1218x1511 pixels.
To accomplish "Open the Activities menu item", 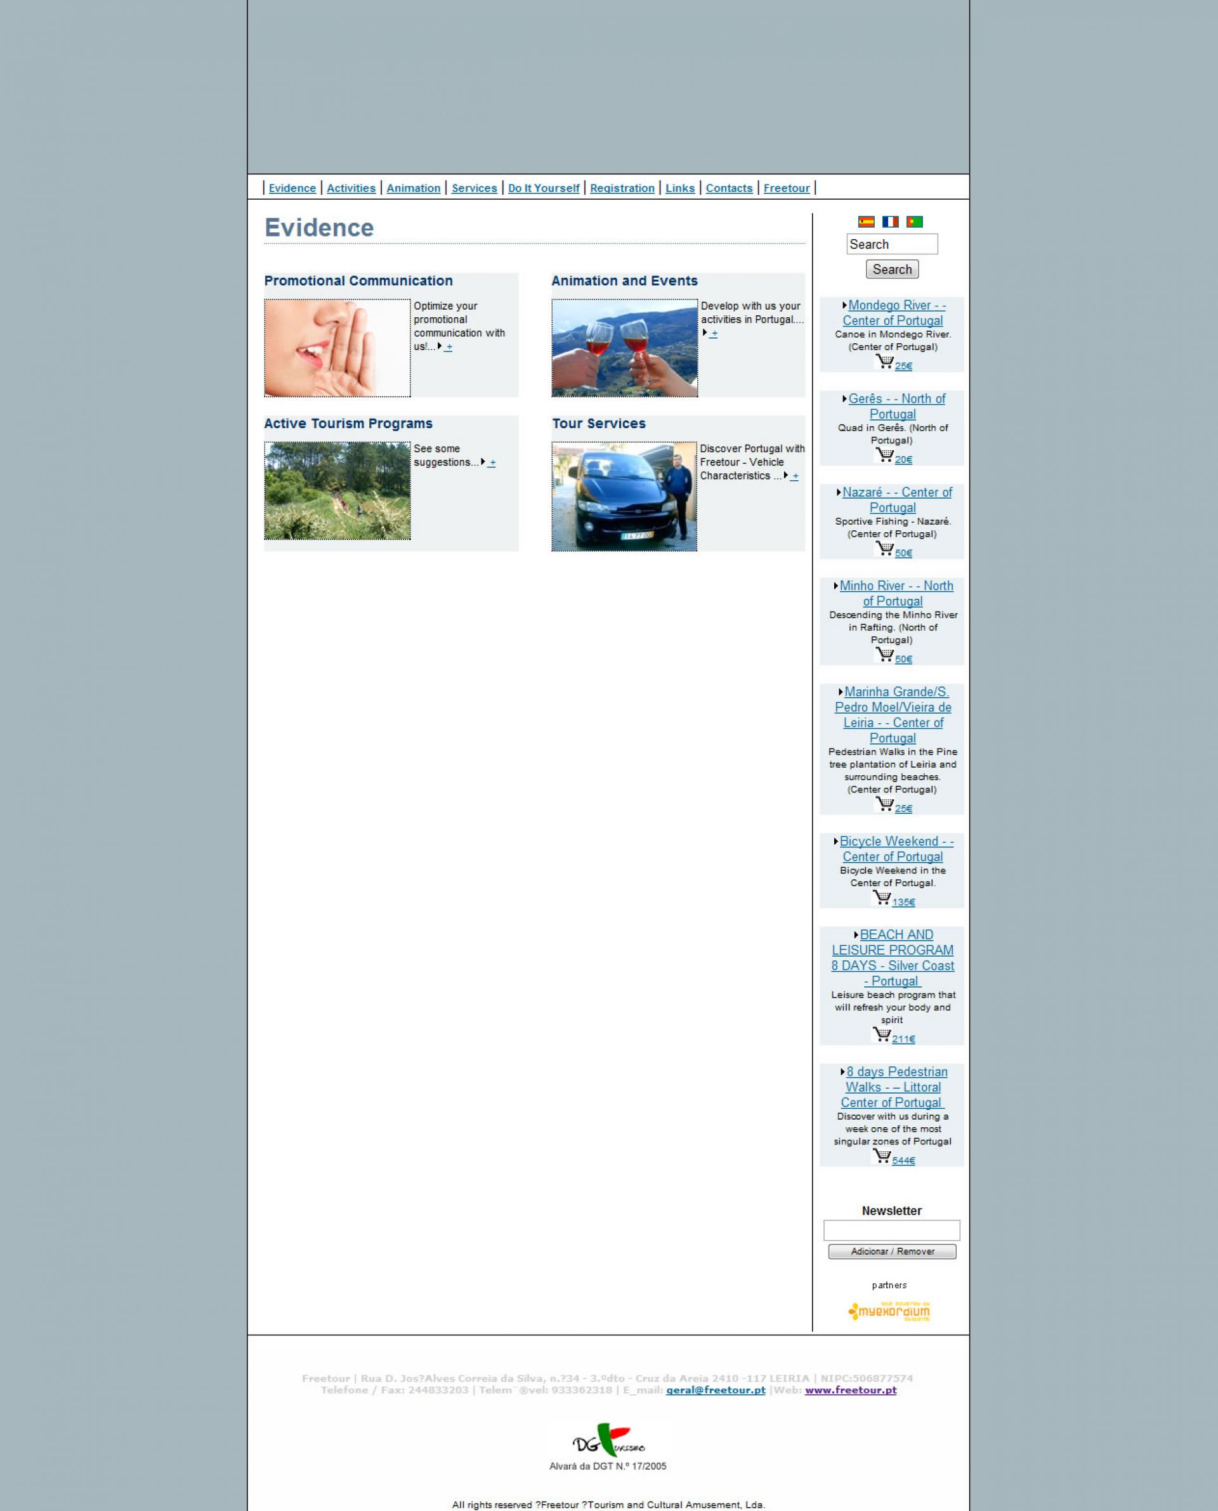I will [351, 188].
